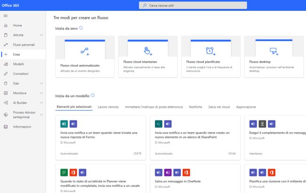Click the Modelli icon in sidebar
This screenshot has height=193, width=306.
6,64
